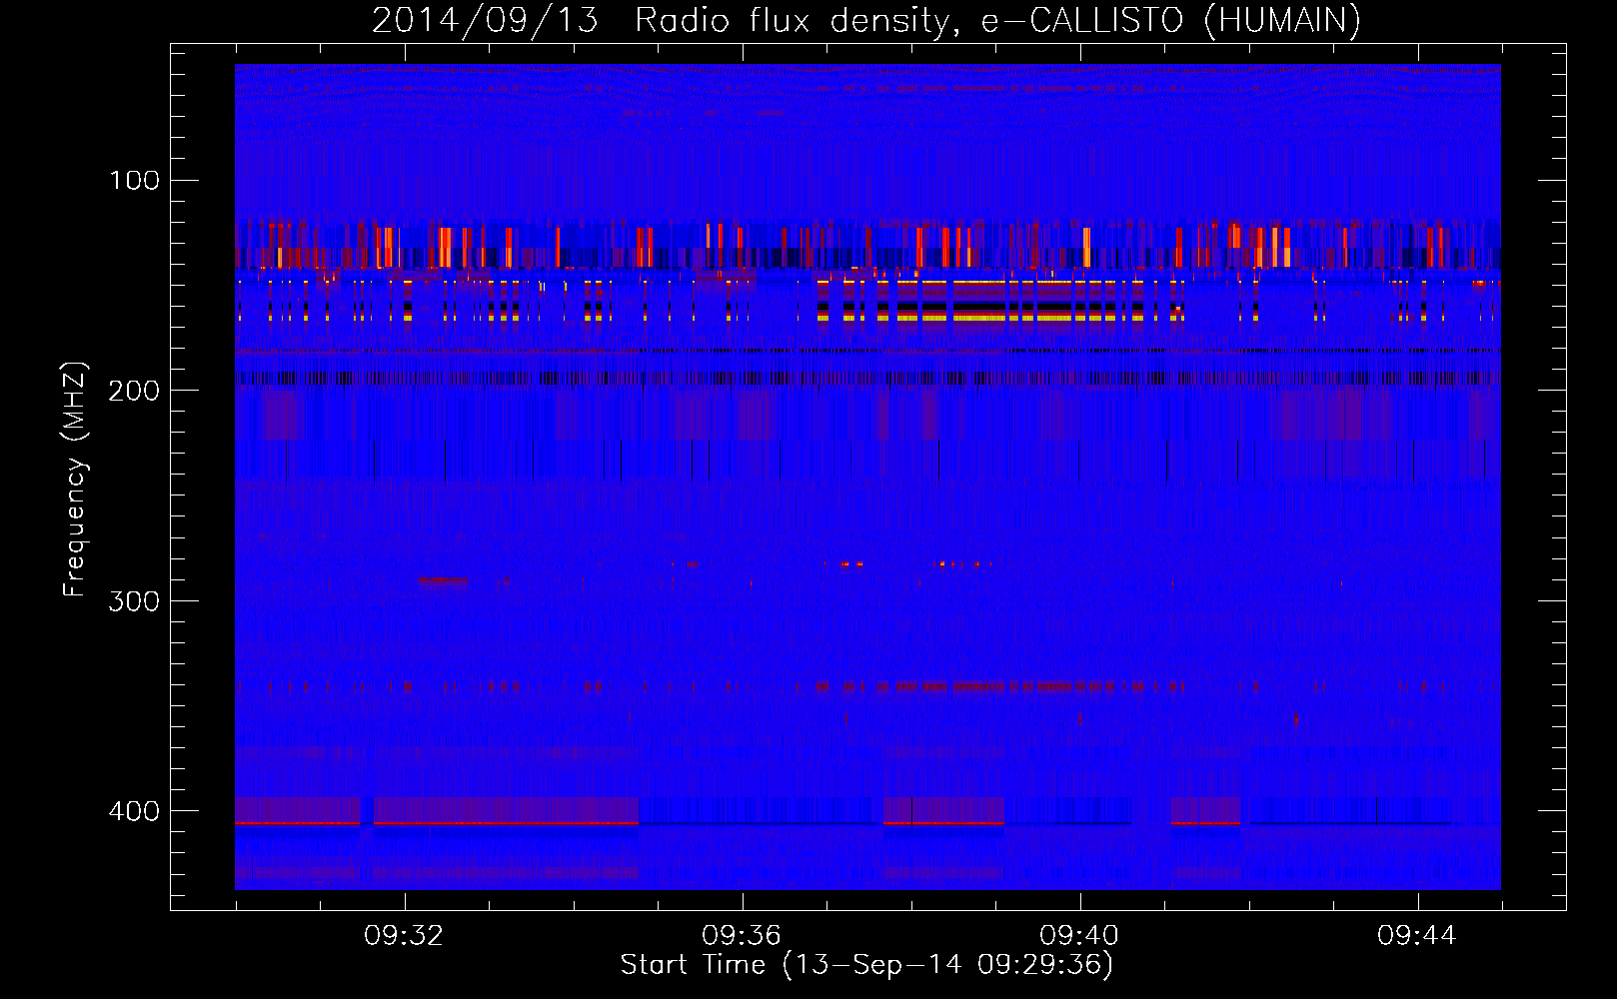Click the plot title '2014/09/13 Radio flux density'
Screen dimensions: 1617x999
coord(661,20)
